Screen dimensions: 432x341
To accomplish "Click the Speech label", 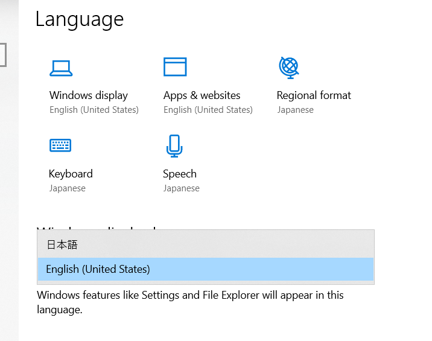I will tap(180, 174).
